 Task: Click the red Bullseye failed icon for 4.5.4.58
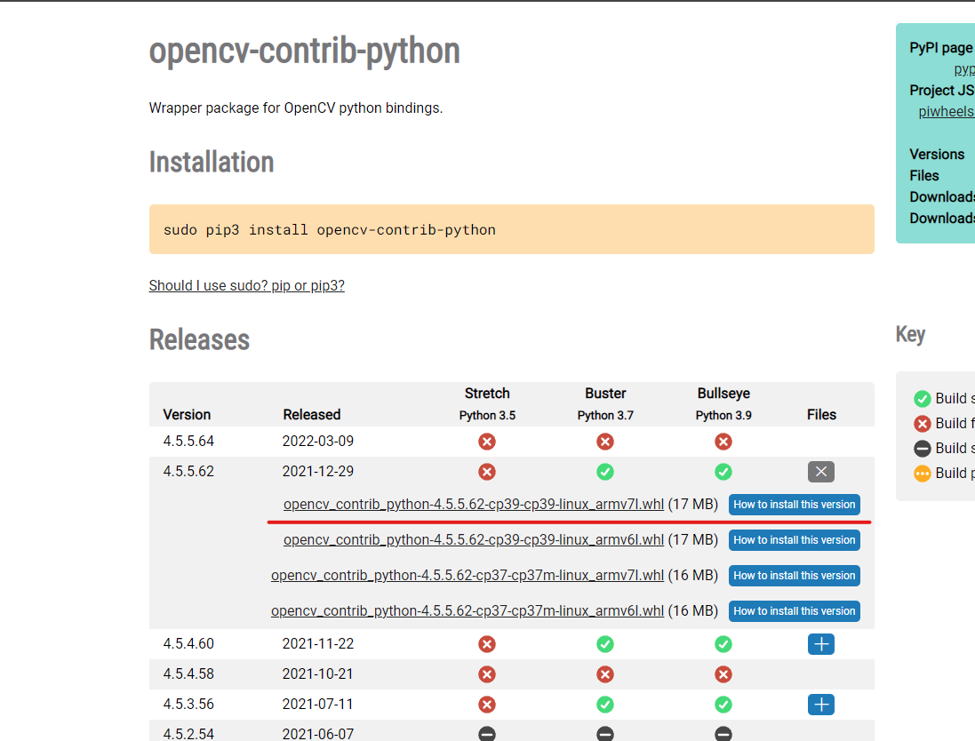[x=723, y=673]
